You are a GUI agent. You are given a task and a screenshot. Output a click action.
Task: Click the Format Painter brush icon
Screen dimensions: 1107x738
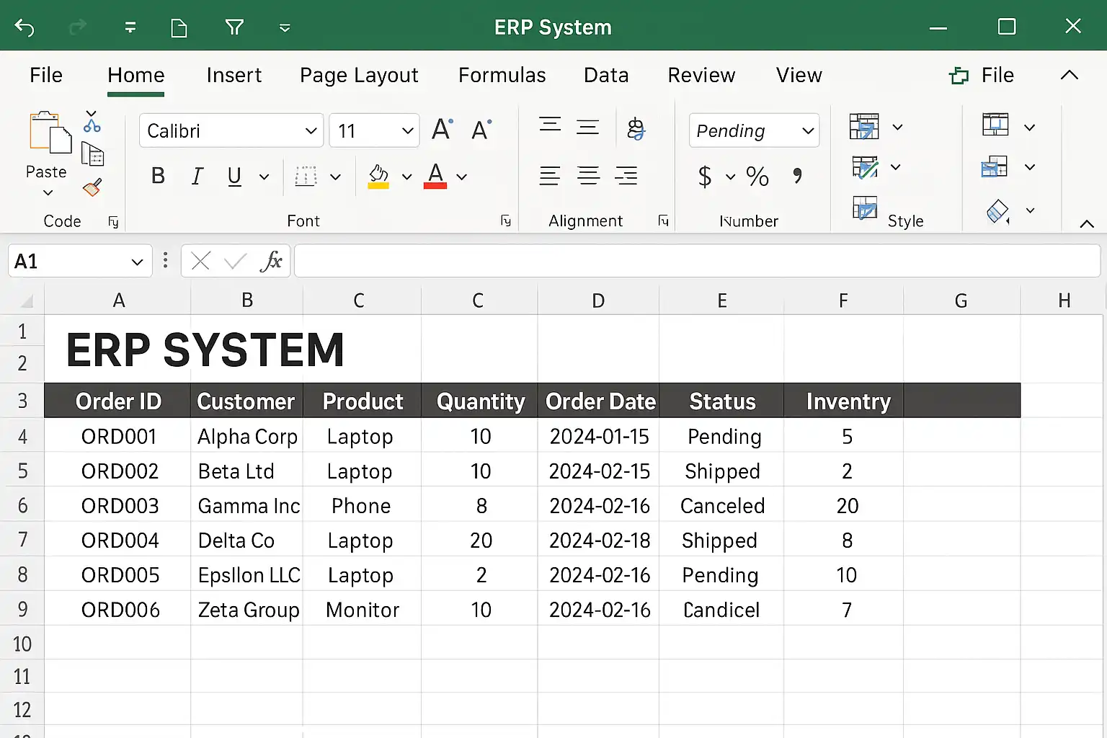(x=92, y=188)
